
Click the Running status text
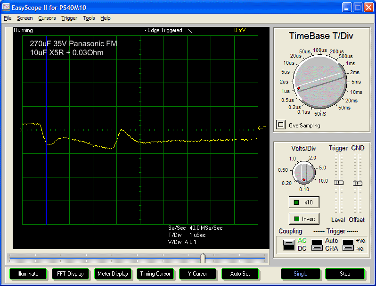click(x=23, y=30)
